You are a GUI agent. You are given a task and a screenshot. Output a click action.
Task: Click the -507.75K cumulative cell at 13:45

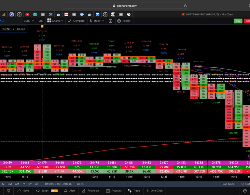pos(199,171)
